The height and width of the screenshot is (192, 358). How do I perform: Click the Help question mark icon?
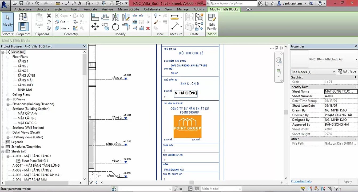pos(320,3)
